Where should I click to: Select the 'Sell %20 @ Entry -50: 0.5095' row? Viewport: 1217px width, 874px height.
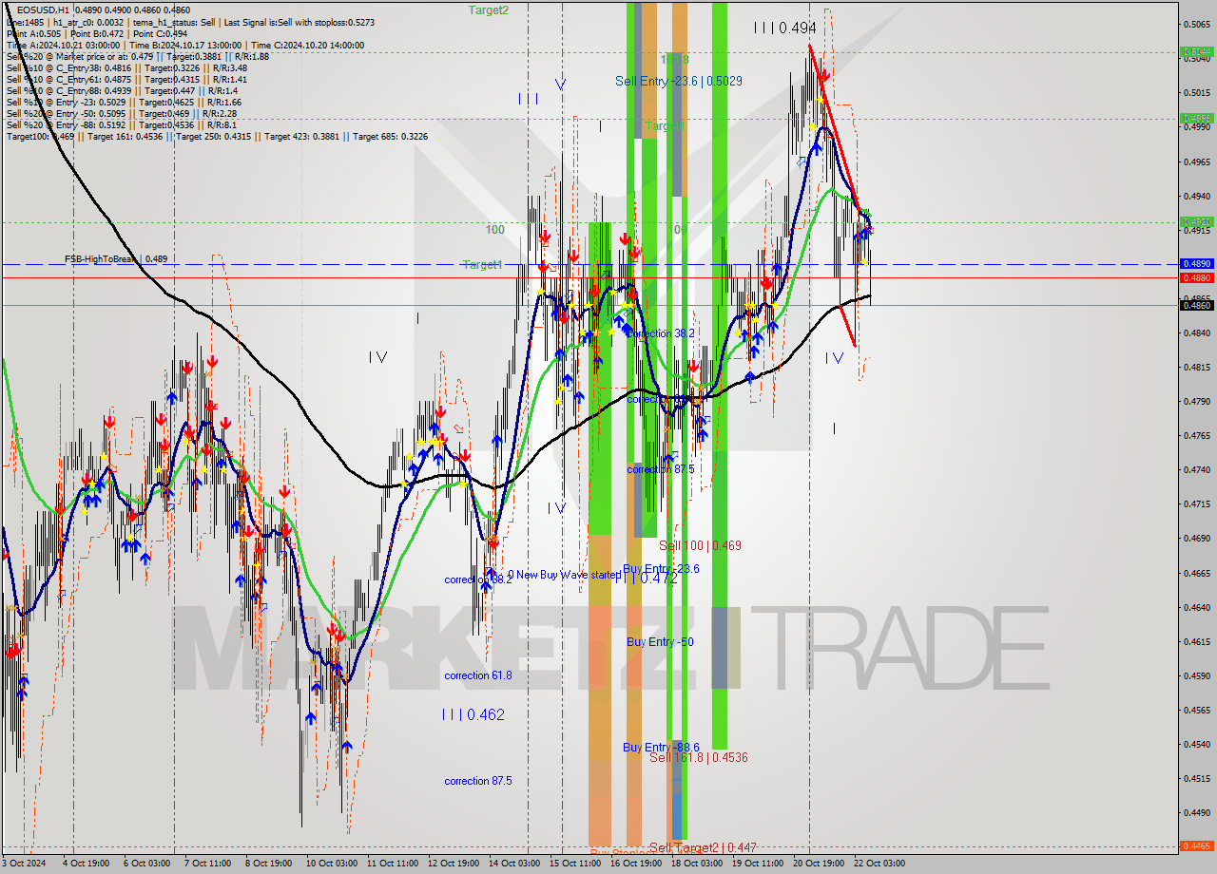click(x=121, y=113)
